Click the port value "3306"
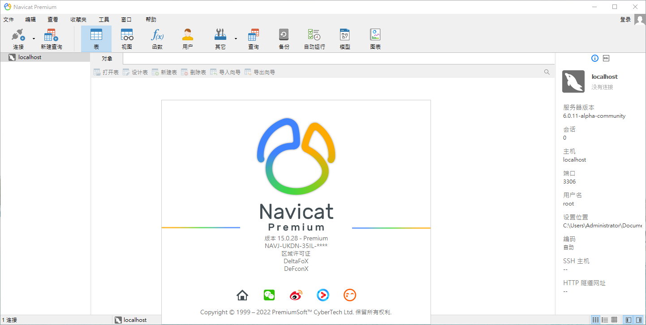646x325 pixels. pyautogui.click(x=569, y=182)
